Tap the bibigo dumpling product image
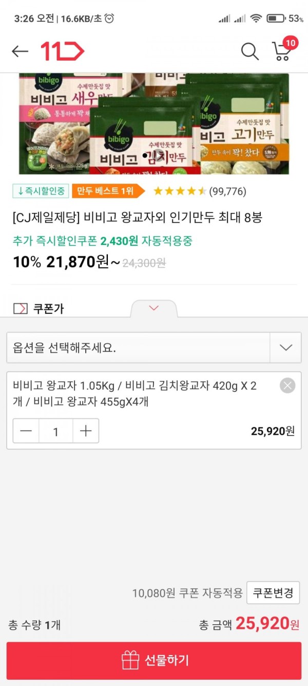Viewport: 308px width, 686px height. pyautogui.click(x=154, y=124)
